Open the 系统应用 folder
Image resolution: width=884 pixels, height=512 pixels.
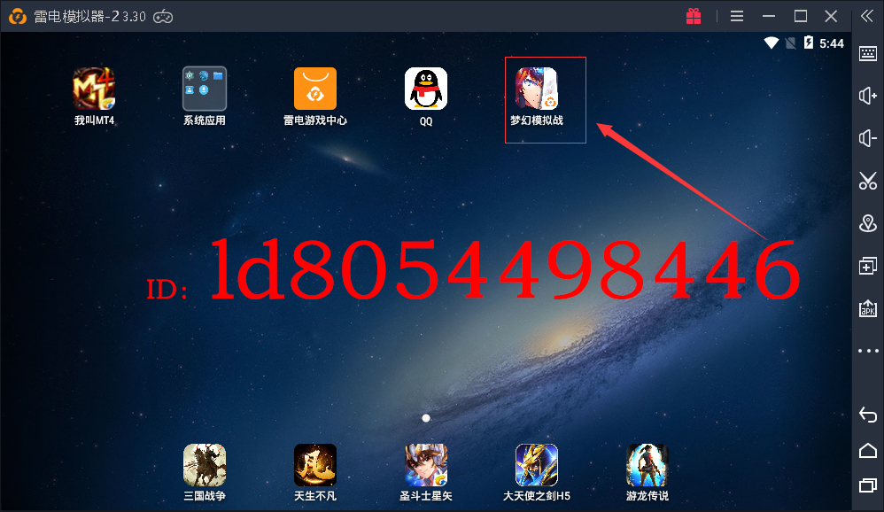[x=205, y=89]
